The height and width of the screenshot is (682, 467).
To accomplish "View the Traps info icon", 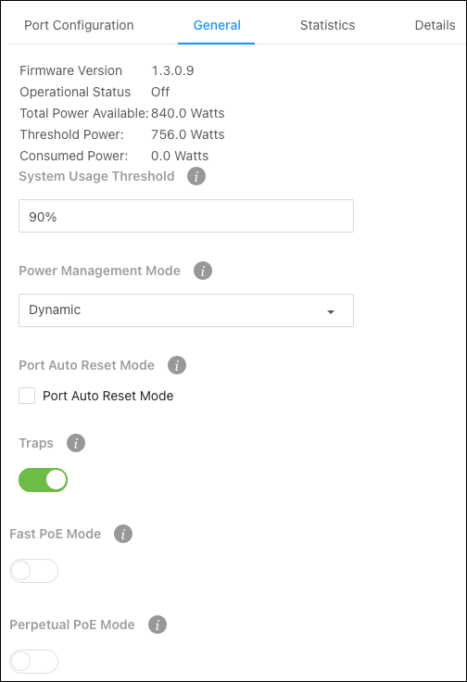I will (76, 443).
